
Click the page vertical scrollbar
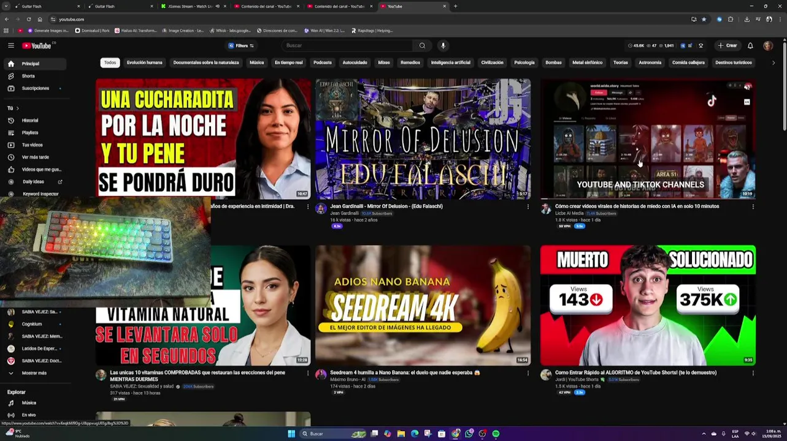click(x=784, y=86)
